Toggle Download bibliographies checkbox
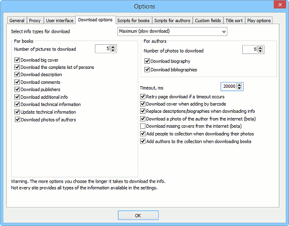 pyautogui.click(x=147, y=70)
